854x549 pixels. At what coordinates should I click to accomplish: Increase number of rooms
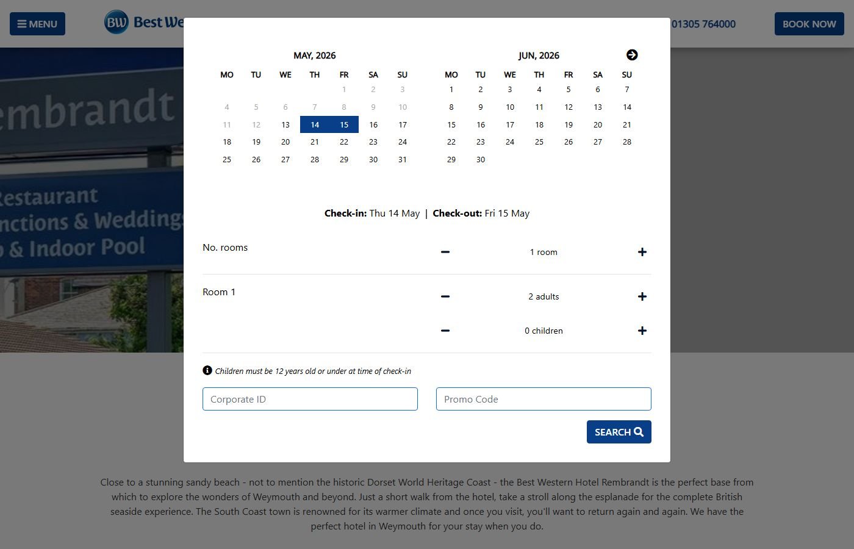[642, 252]
